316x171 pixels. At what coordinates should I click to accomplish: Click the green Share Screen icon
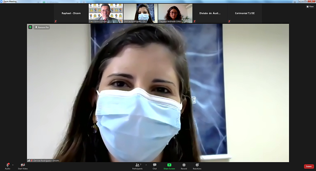[x=169, y=165]
